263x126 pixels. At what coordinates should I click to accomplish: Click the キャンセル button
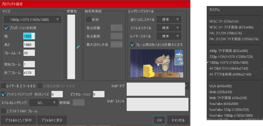pos(178,120)
